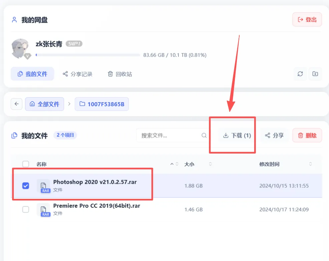
Task: Uncheck the Photoshop 2020 file checkbox
Action: pyautogui.click(x=26, y=186)
